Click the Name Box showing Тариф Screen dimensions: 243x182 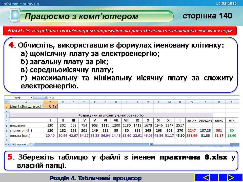point(19,97)
